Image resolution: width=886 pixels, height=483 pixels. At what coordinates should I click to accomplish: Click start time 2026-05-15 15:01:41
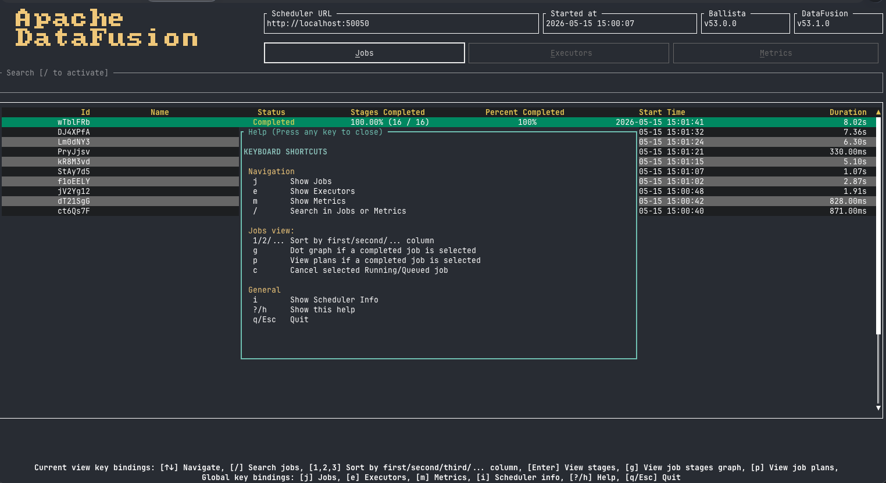660,122
